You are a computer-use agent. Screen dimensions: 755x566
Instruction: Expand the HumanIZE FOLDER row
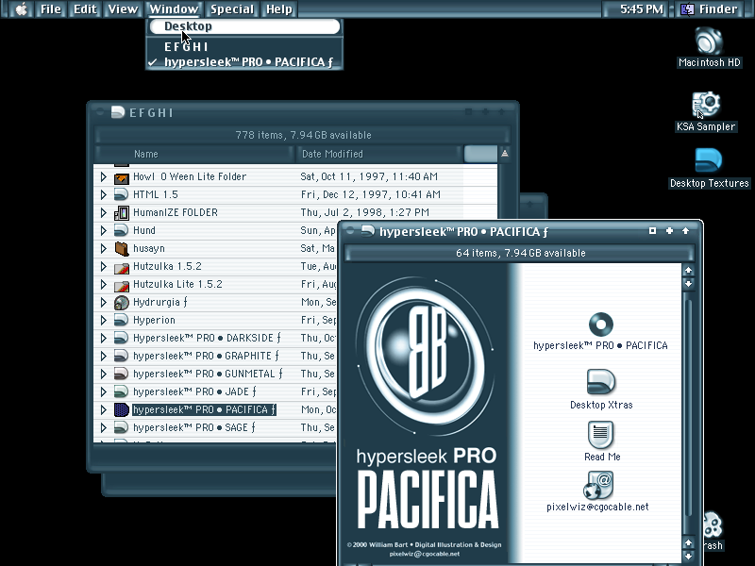pos(103,212)
